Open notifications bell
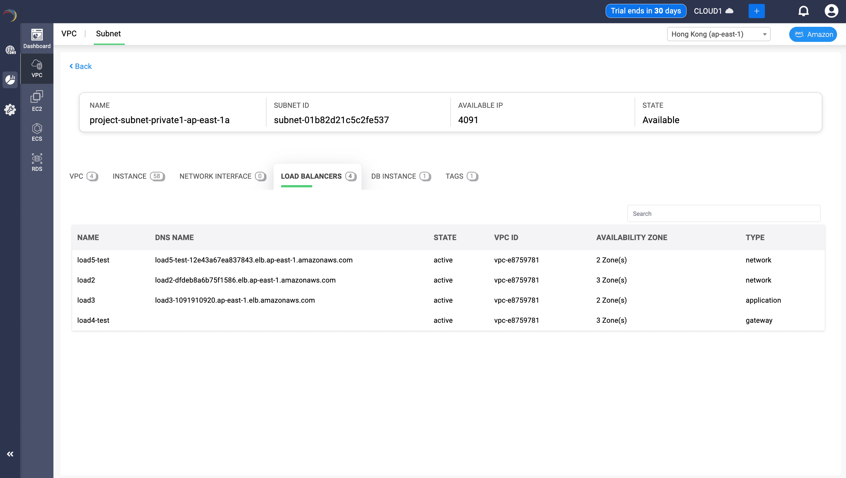This screenshot has width=846, height=478. pos(803,11)
